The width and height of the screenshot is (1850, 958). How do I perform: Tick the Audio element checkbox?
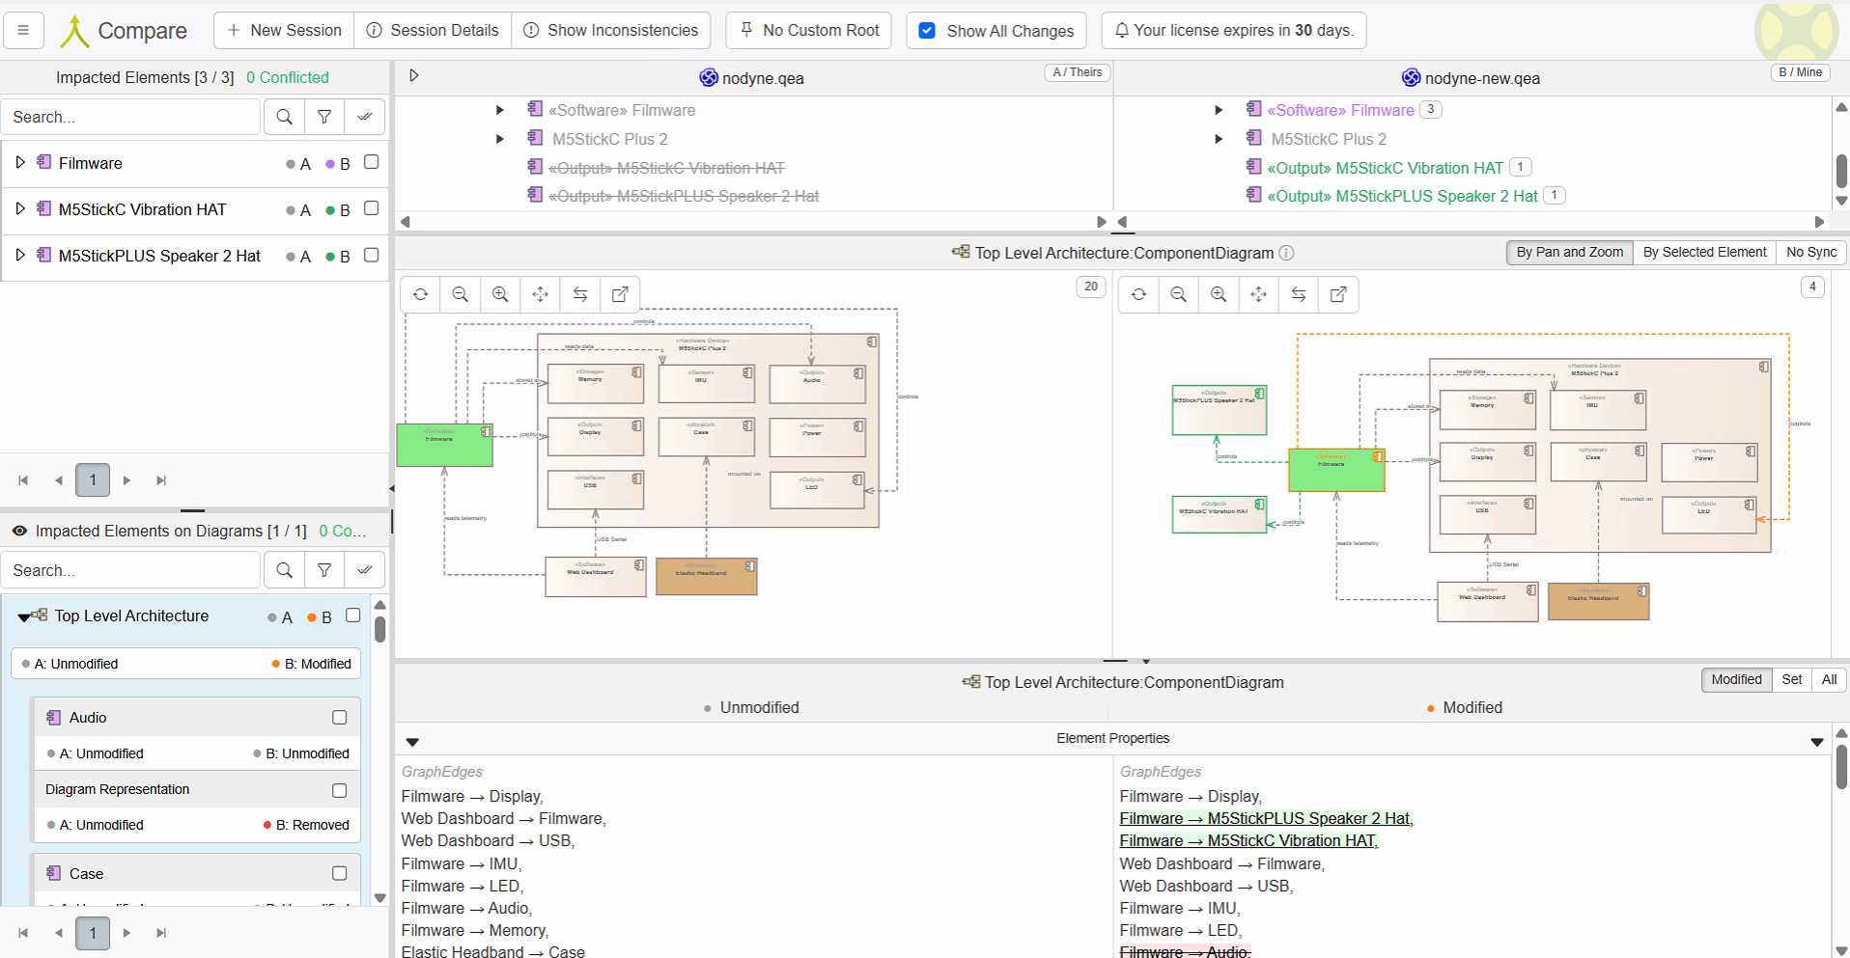(x=339, y=717)
